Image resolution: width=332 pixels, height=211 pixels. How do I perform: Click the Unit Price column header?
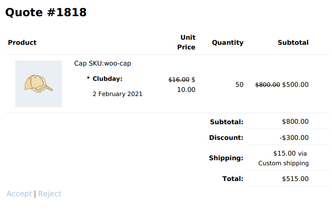[187, 42]
